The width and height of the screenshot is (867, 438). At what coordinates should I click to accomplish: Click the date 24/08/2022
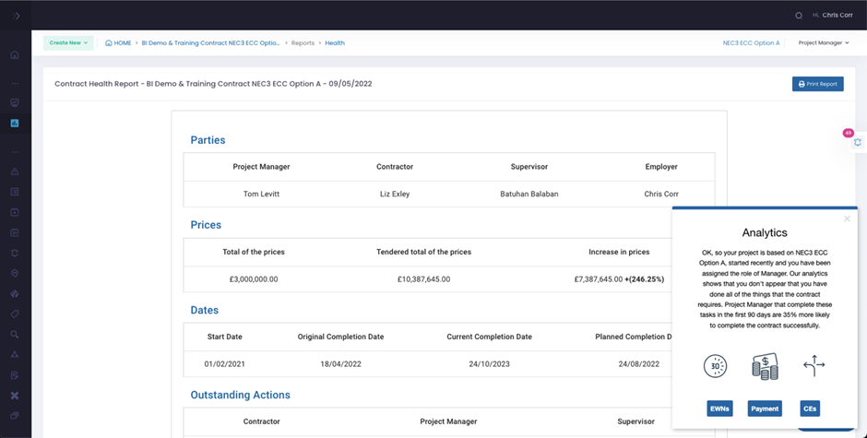tap(638, 364)
